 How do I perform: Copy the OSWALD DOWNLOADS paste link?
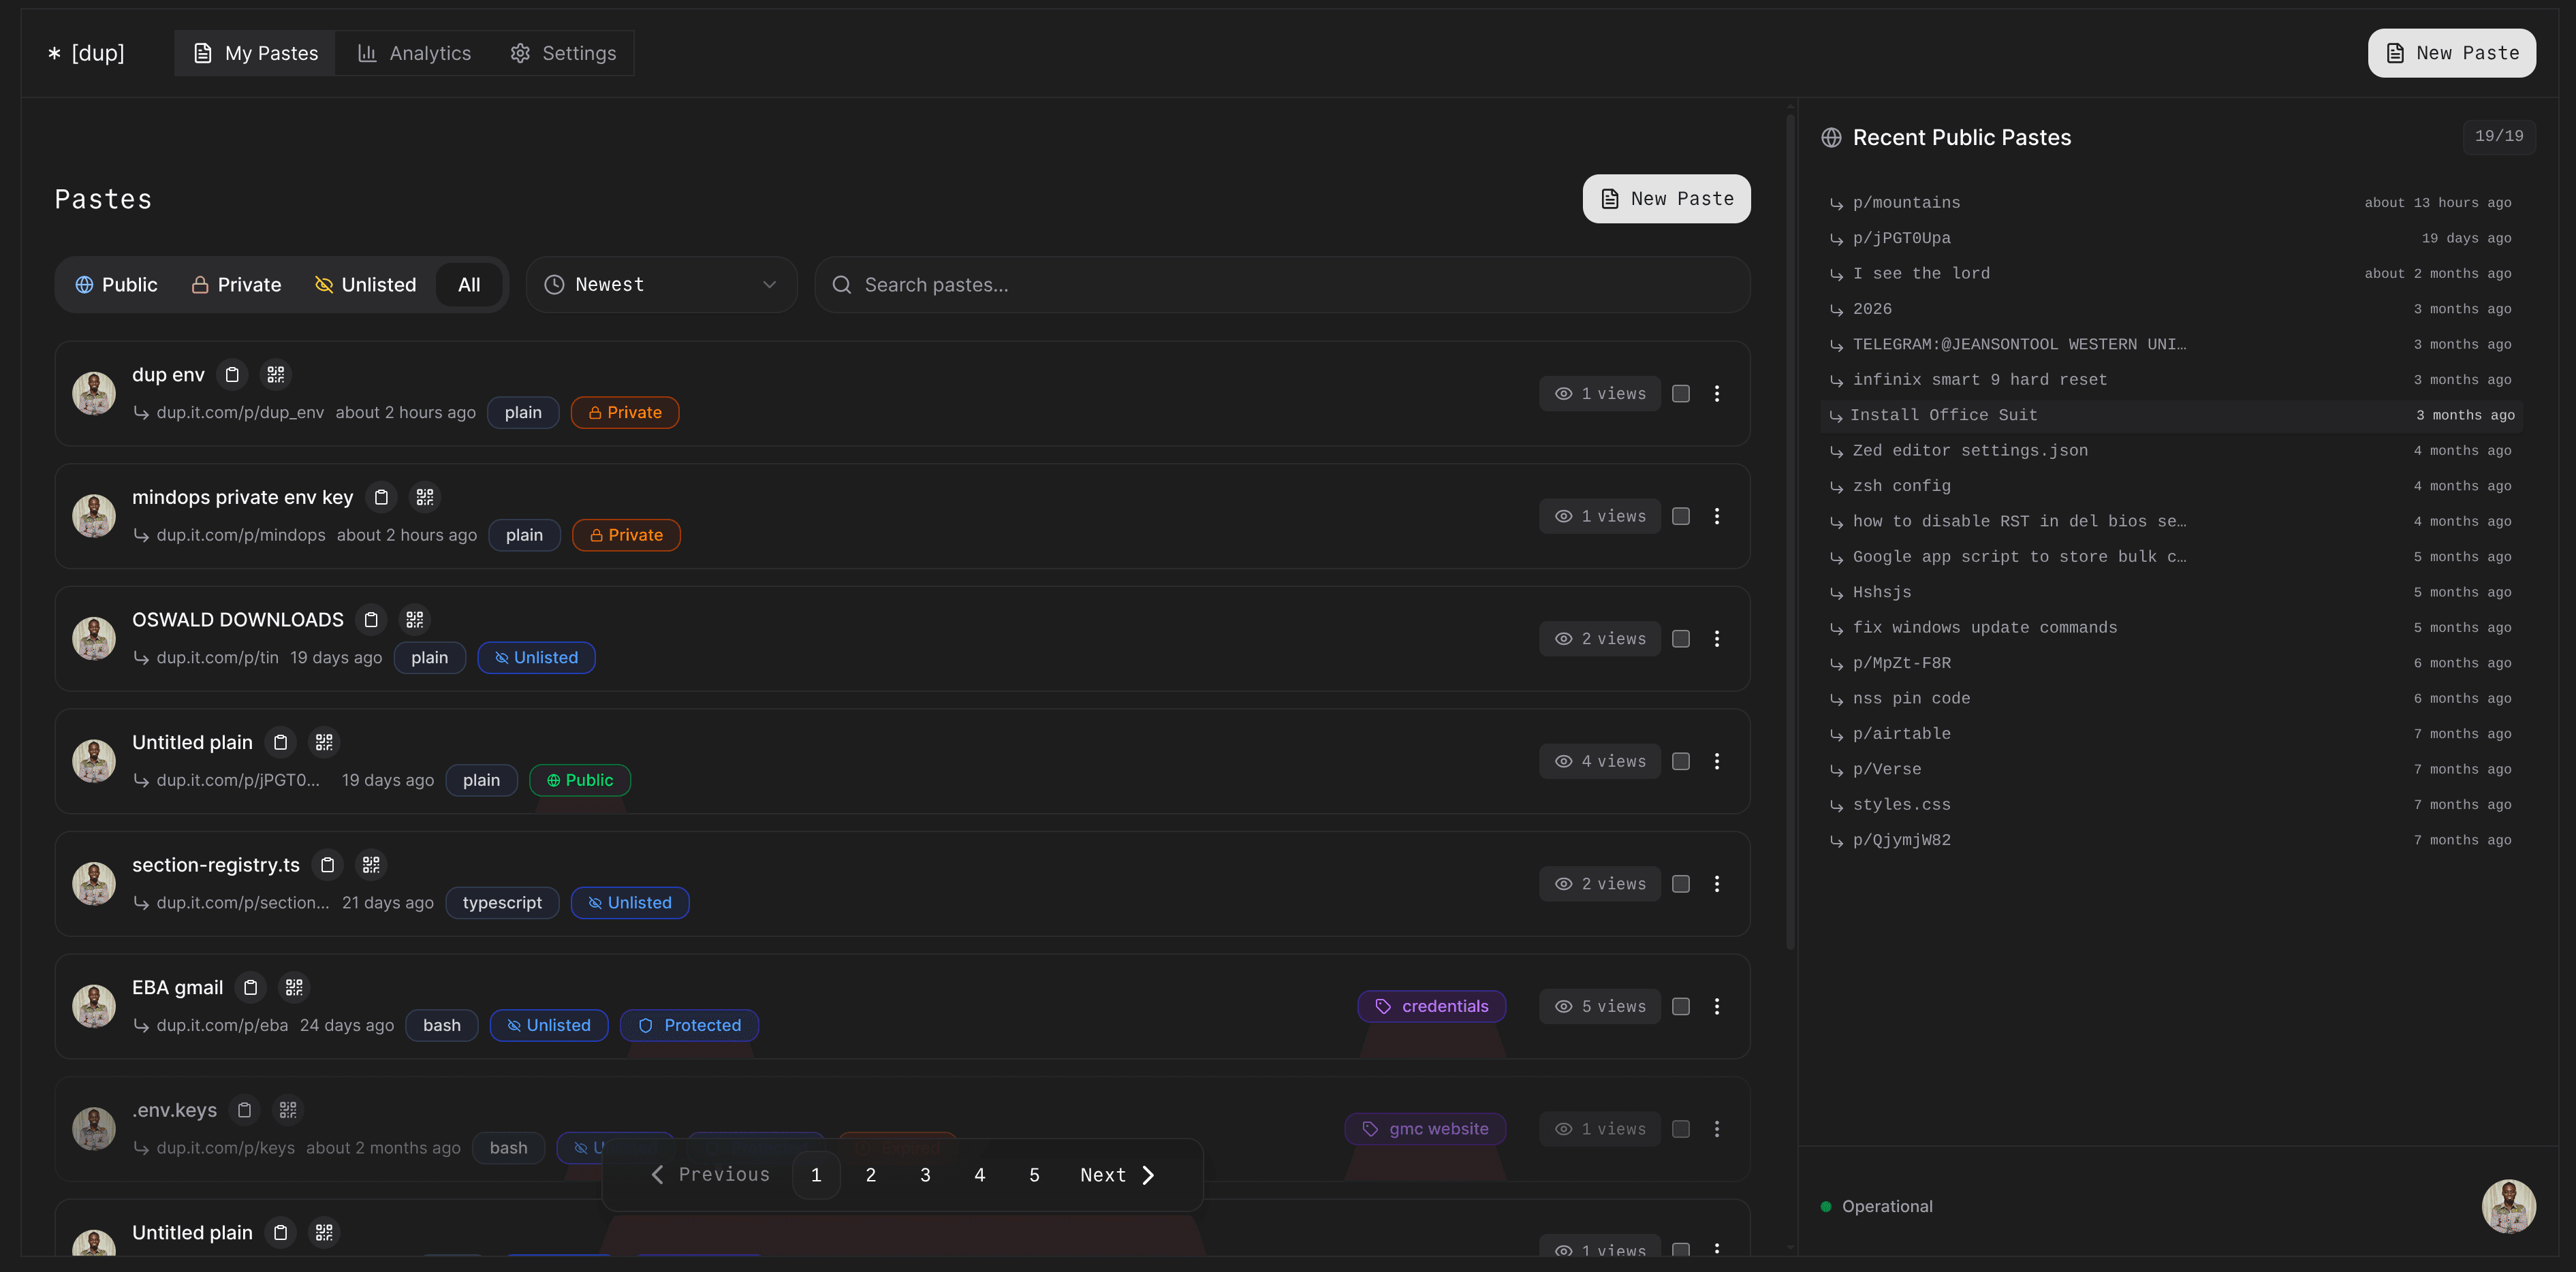370,619
